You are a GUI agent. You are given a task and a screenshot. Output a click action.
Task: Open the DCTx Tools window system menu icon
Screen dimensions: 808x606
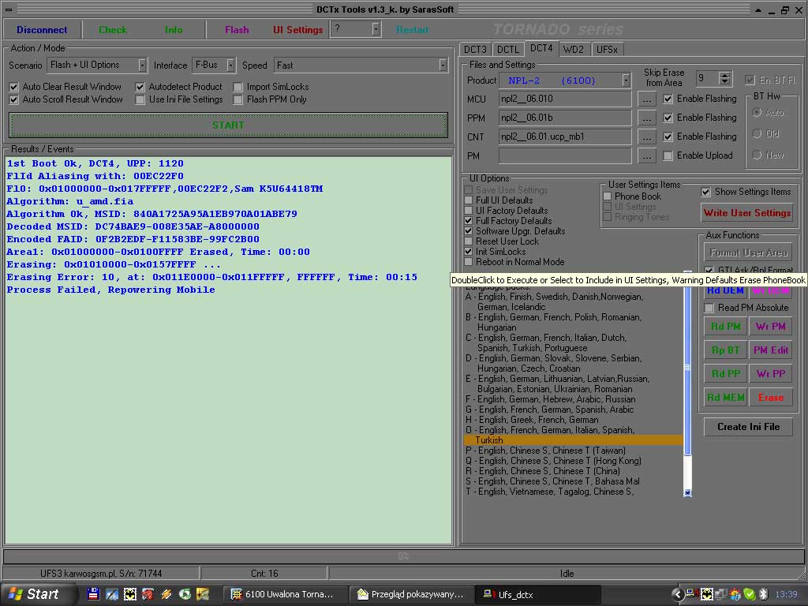9,9
